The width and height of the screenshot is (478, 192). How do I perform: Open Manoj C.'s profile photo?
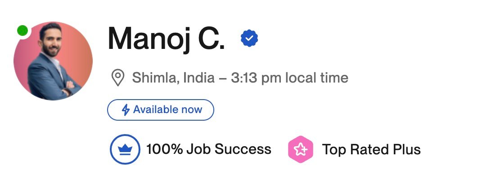53,61
